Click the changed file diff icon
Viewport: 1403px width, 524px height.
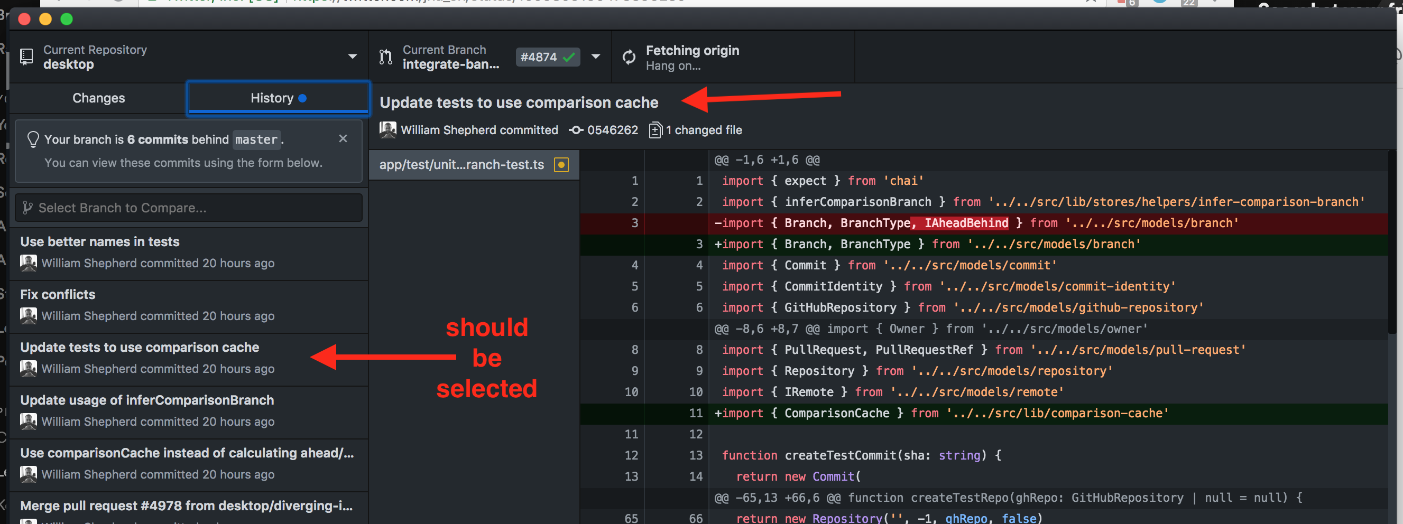pyautogui.click(x=655, y=130)
